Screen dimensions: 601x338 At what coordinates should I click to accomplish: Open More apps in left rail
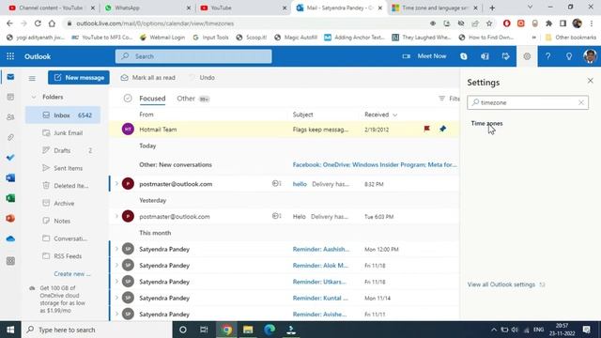[x=10, y=261]
